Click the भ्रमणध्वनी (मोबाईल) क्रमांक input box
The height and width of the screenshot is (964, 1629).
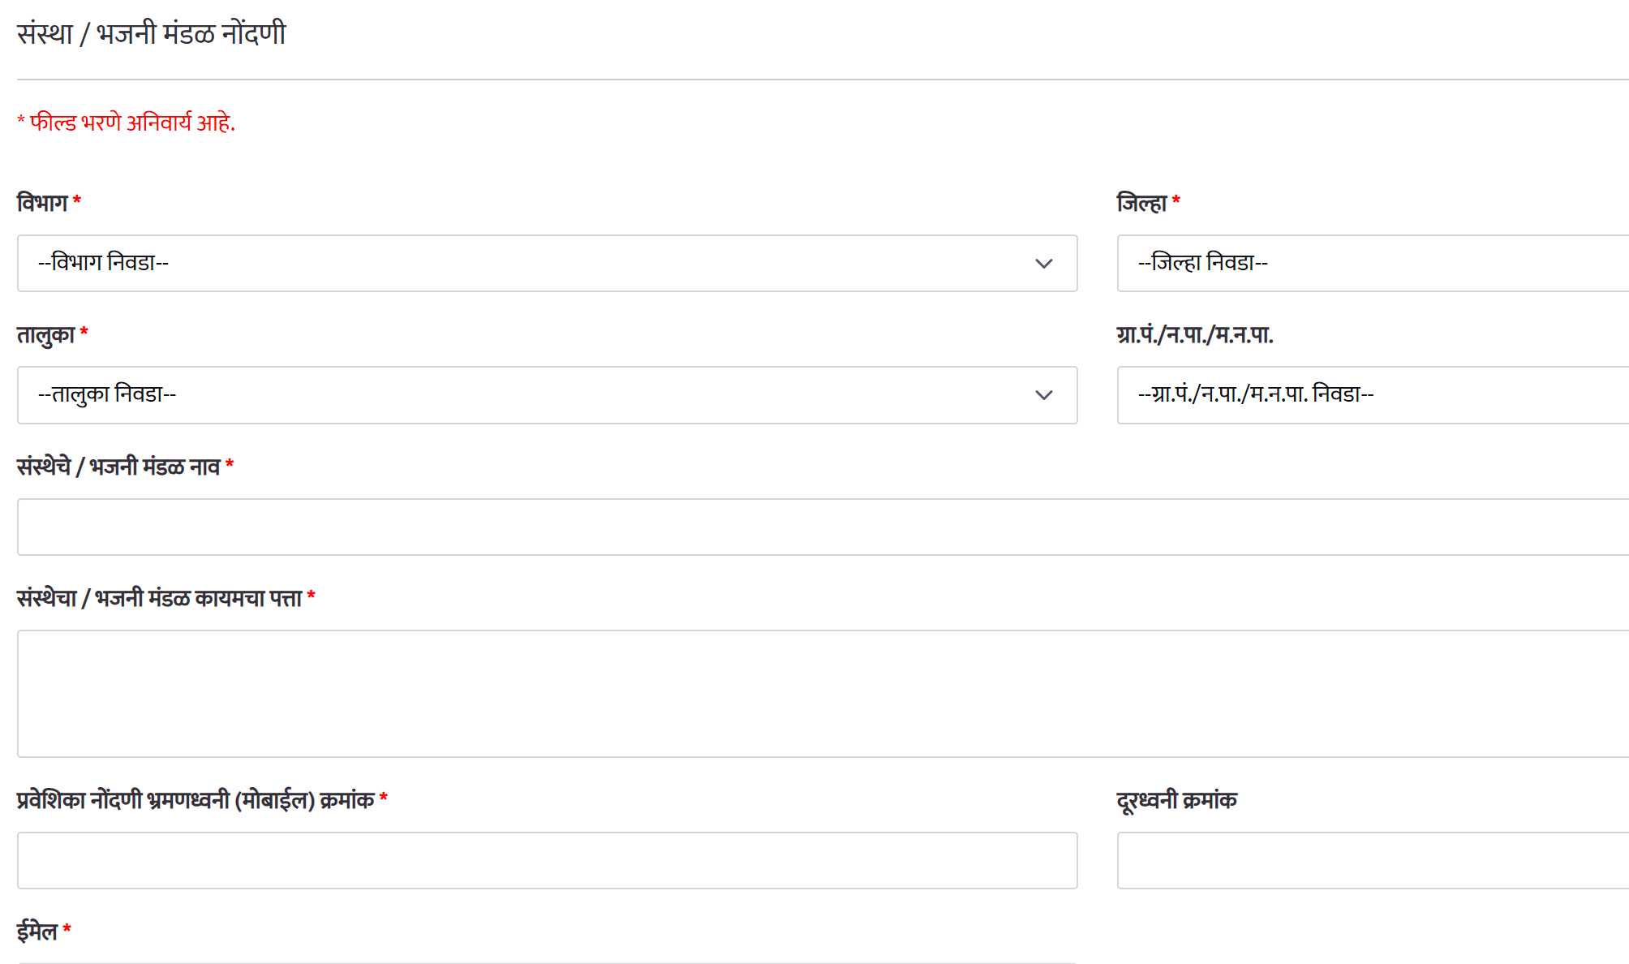point(547,860)
